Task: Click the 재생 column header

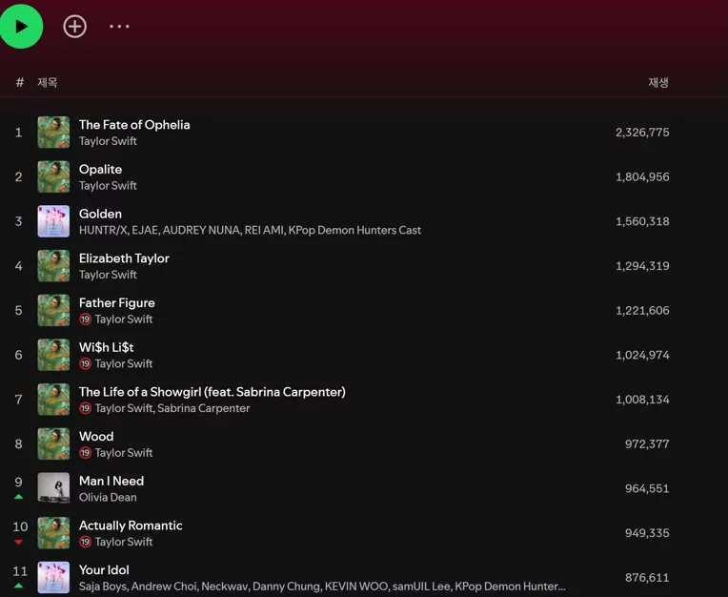Action: point(658,83)
